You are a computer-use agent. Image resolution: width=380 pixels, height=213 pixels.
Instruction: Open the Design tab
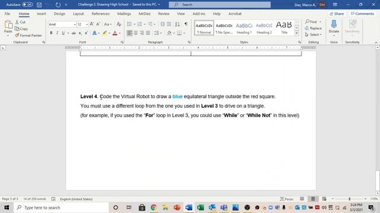(x=59, y=14)
